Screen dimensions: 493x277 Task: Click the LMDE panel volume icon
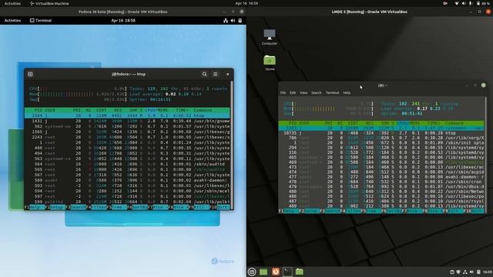tap(471, 272)
